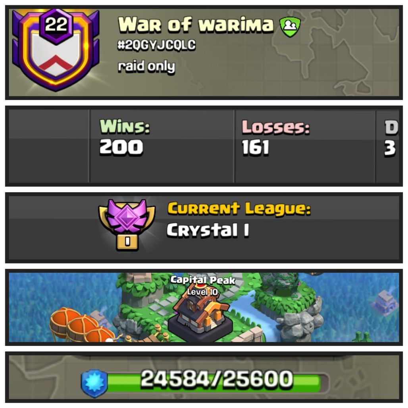Click the raid only description text
Image resolution: width=408 pixels, height=408 pixels.
146,67
